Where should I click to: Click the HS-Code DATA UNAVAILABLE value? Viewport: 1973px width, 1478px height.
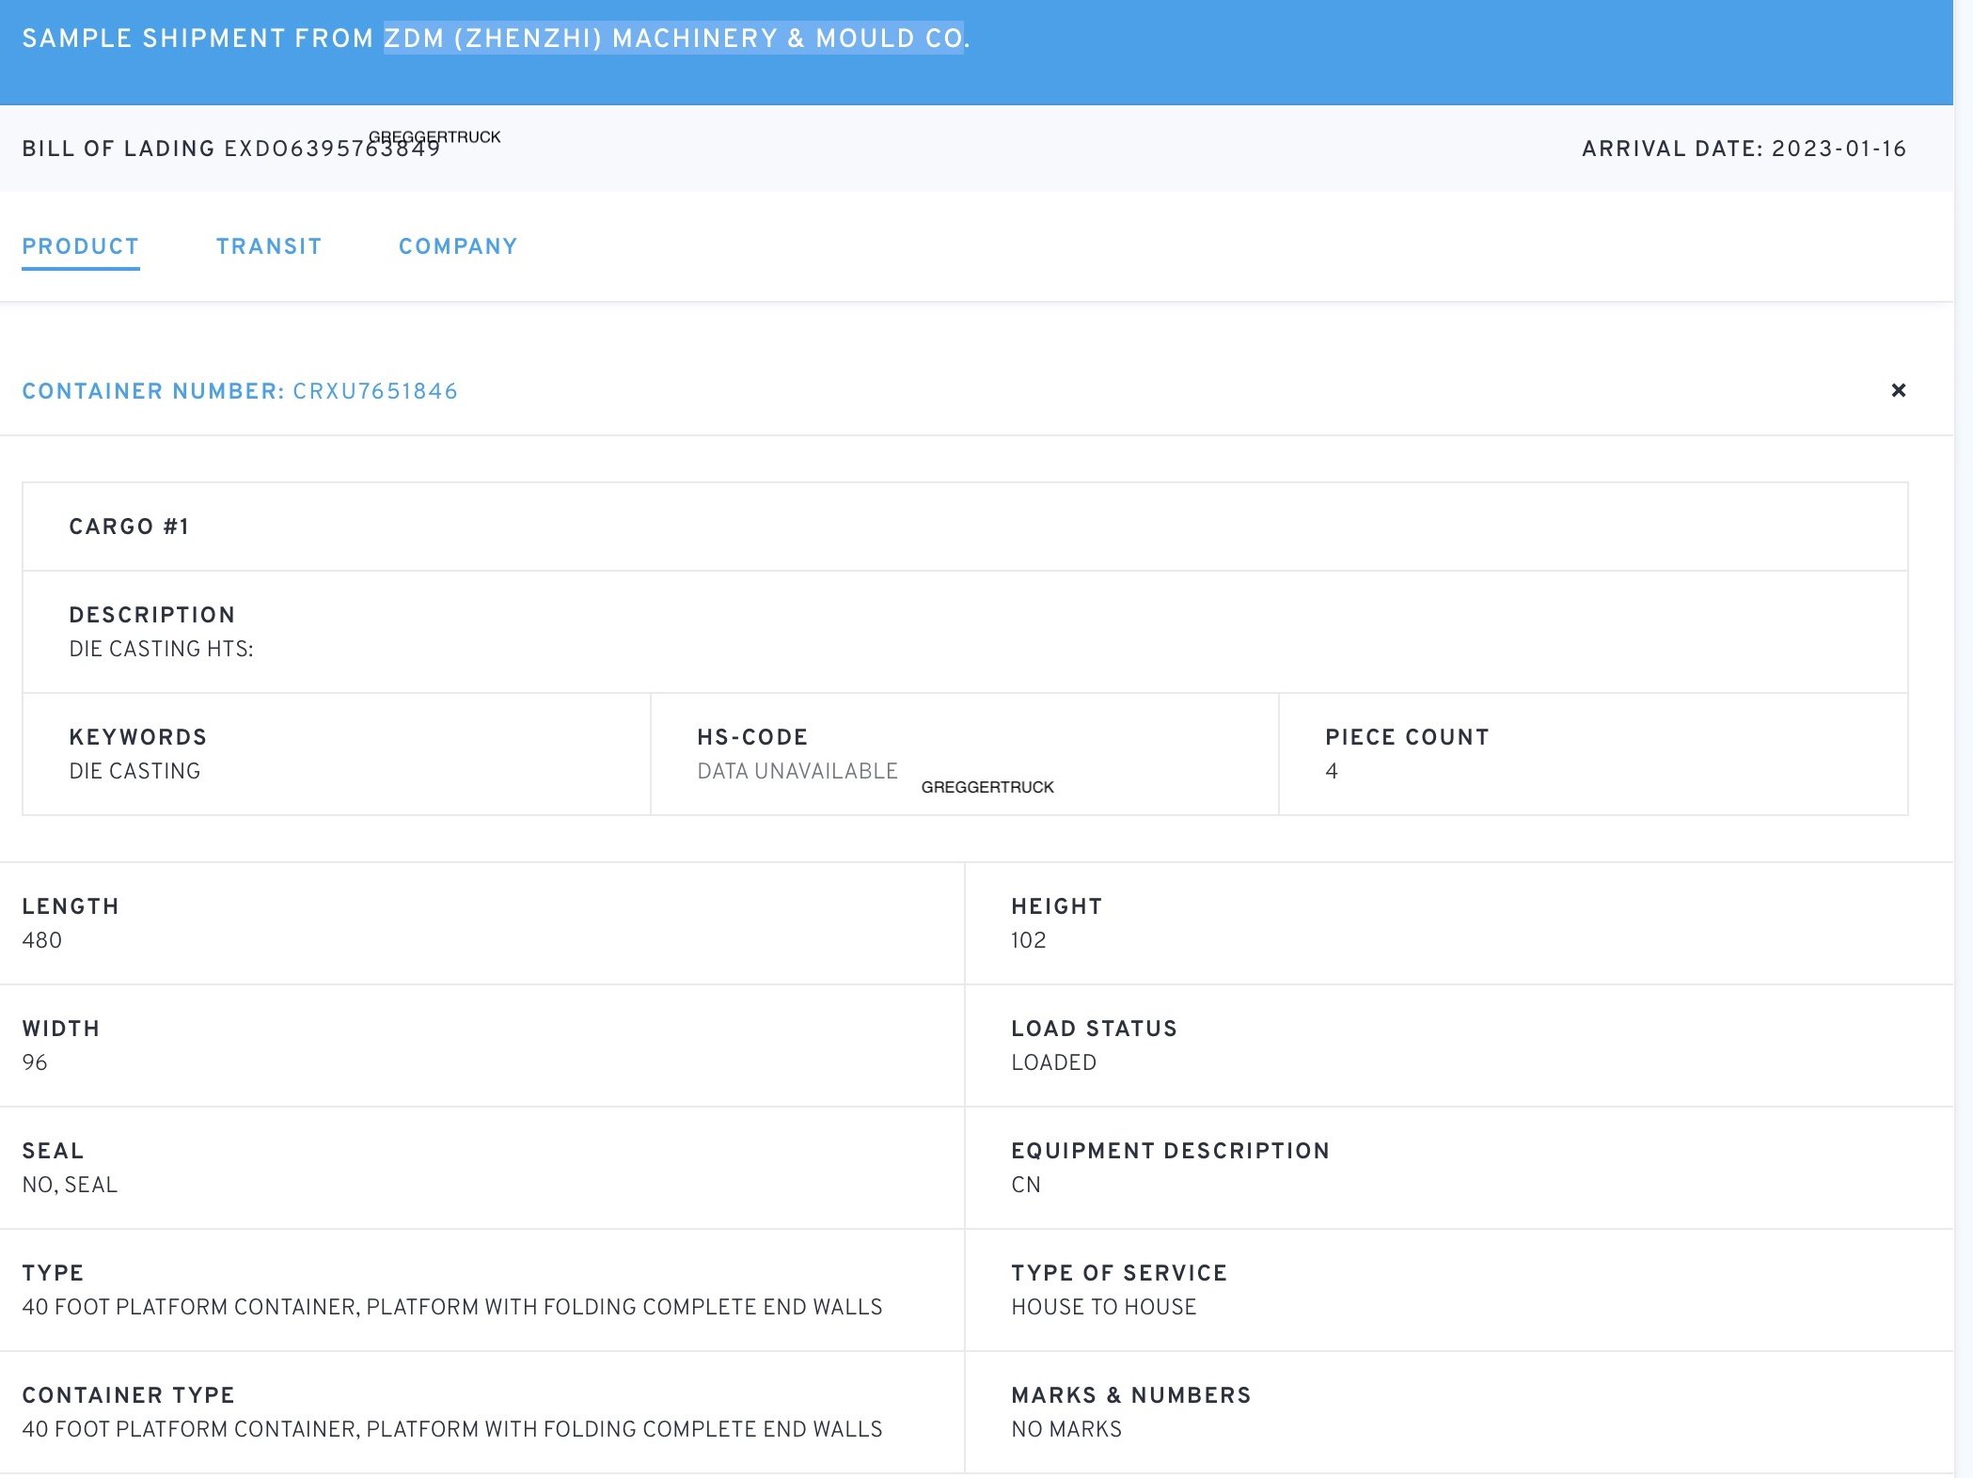797,771
